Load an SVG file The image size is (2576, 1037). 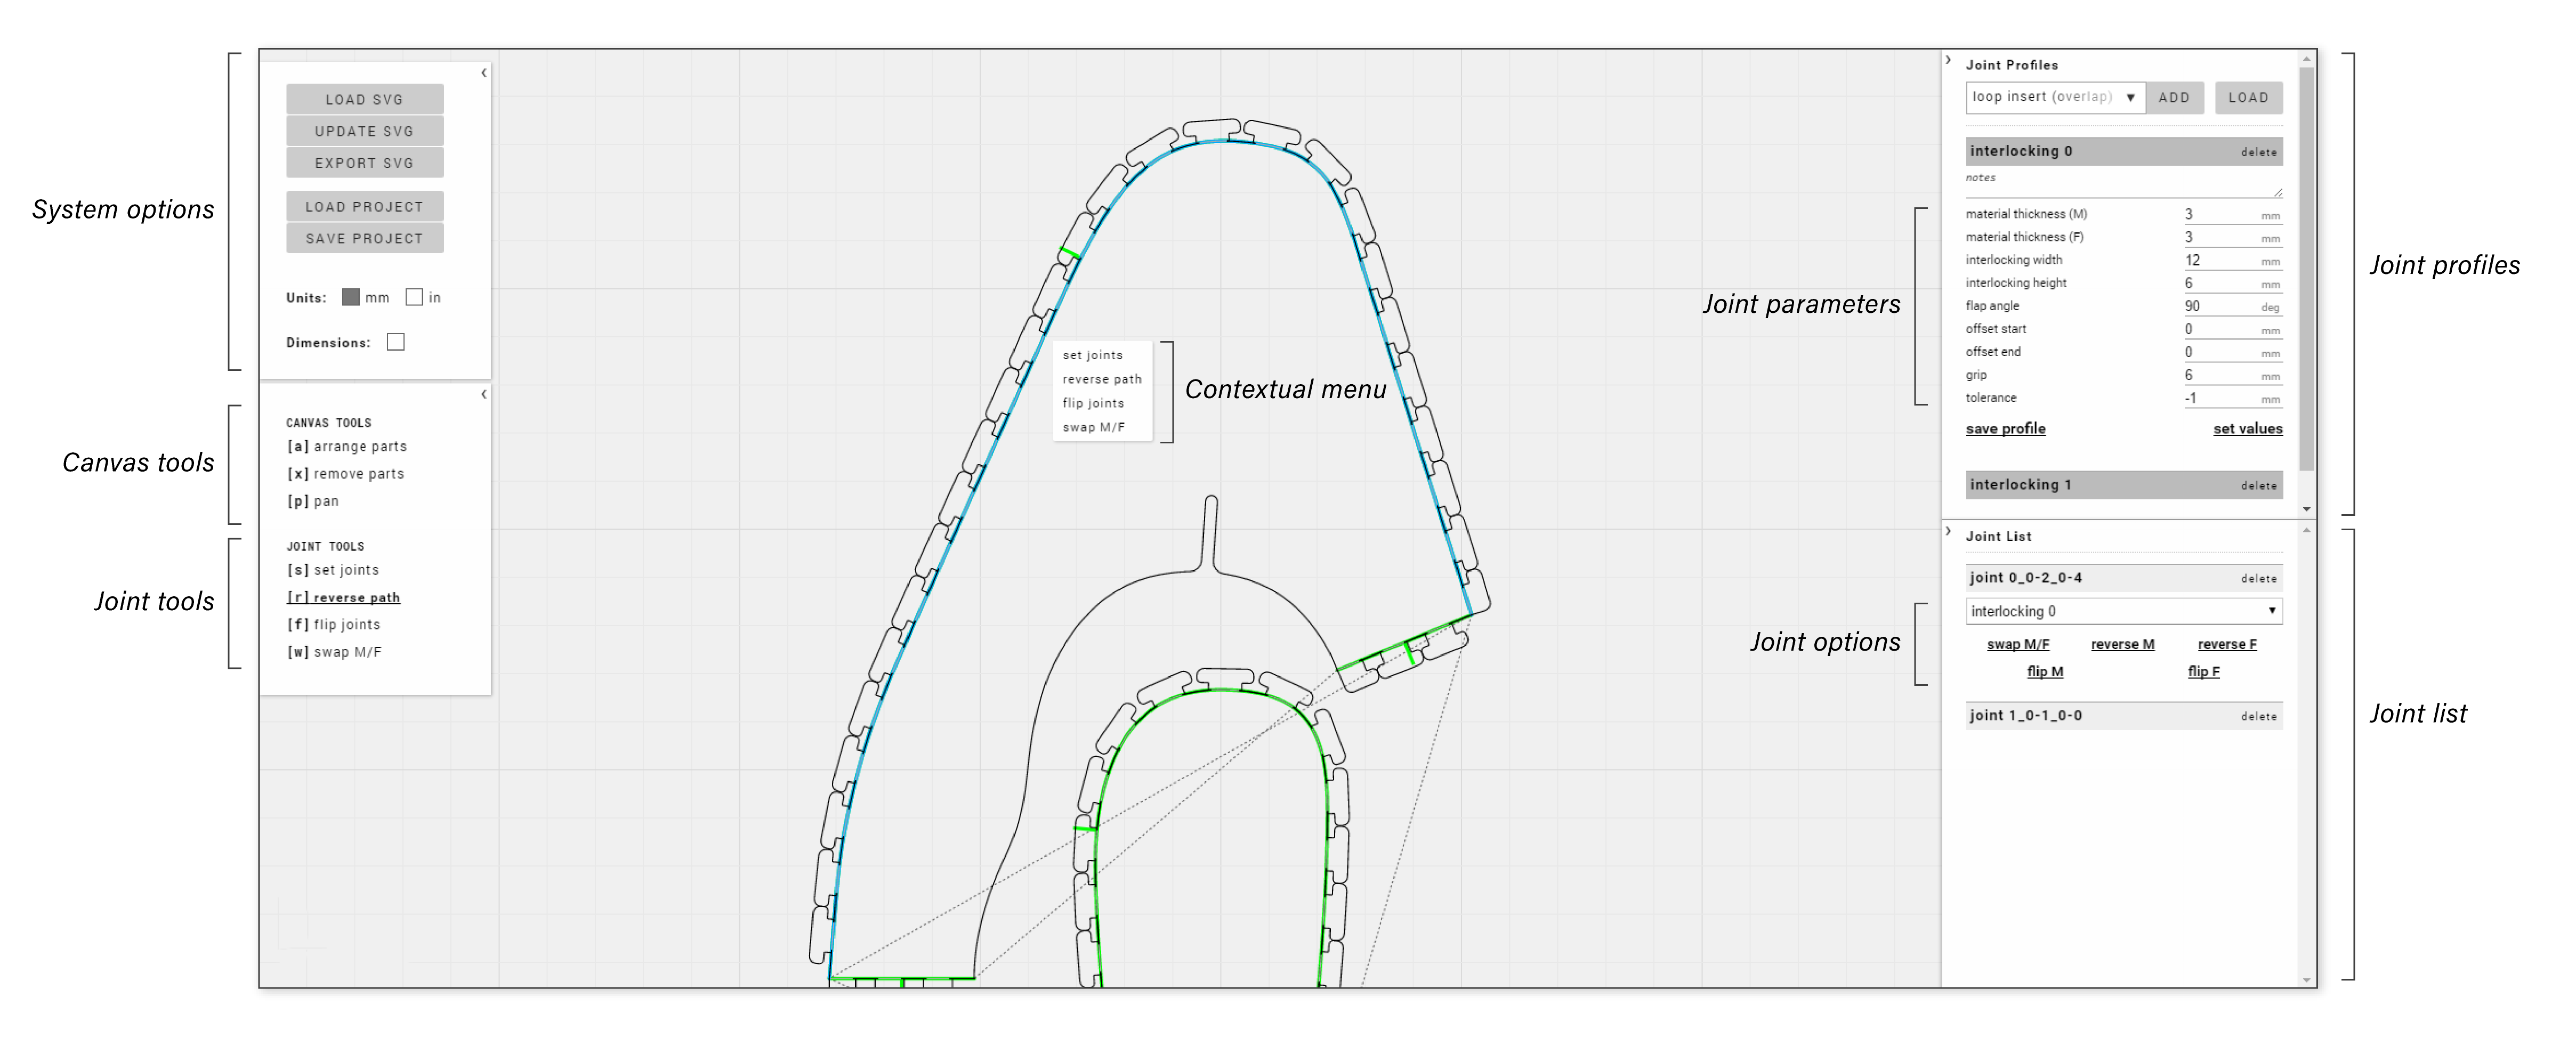[x=364, y=98]
